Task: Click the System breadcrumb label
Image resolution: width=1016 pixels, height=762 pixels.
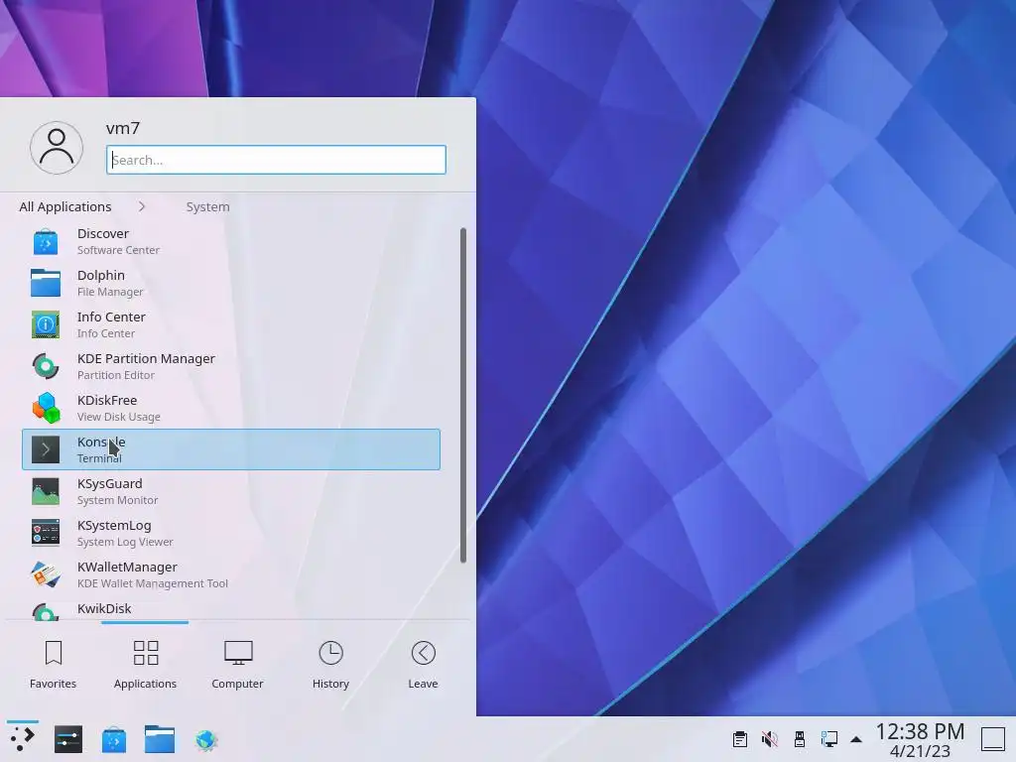Action: pos(208,206)
